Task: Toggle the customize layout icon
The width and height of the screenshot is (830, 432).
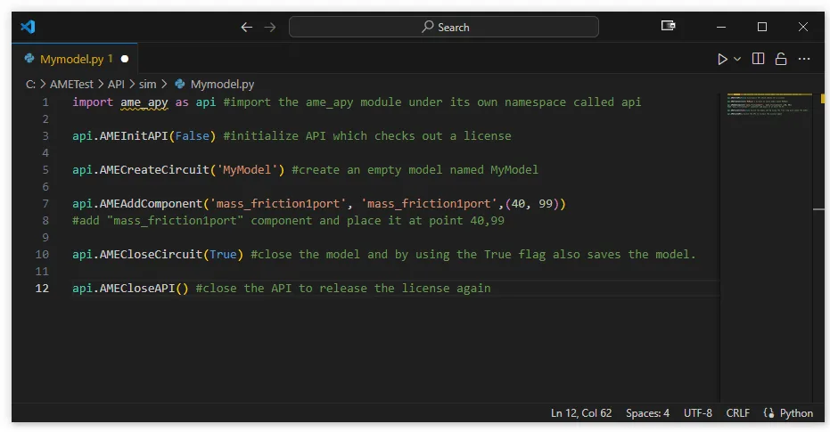Action: point(668,26)
